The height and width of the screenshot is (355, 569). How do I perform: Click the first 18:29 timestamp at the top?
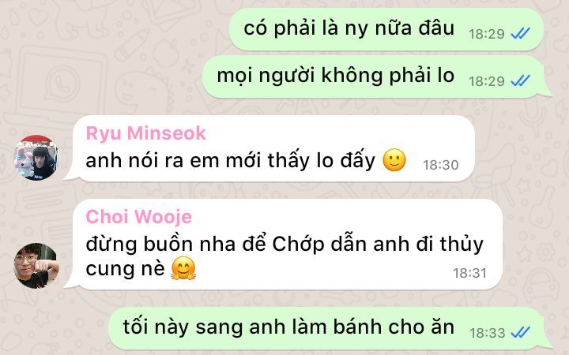pyautogui.click(x=487, y=34)
